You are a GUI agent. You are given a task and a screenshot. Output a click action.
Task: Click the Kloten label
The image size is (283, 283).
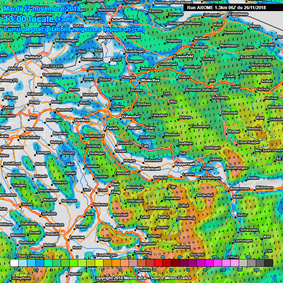[118, 98]
